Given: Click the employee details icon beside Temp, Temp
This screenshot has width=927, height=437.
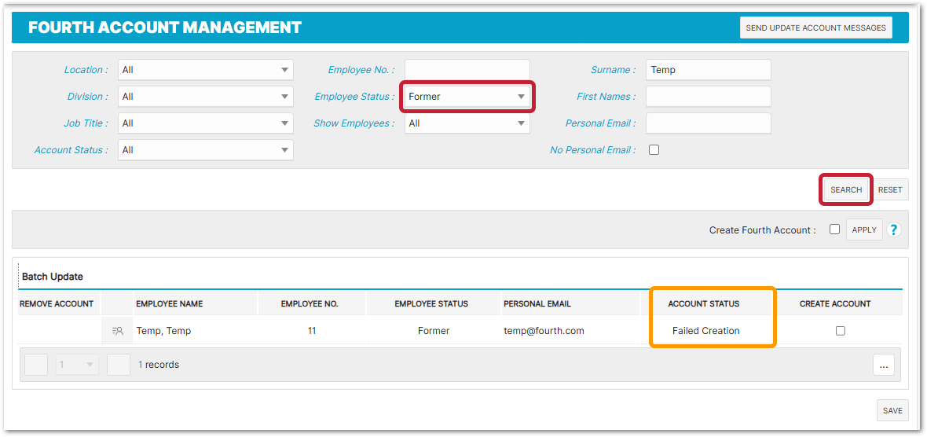Looking at the screenshot, I should point(117,331).
